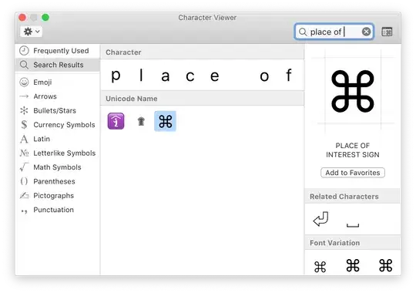Show the Arrows category
Viewport: 416px width, 293px height.
pyautogui.click(x=58, y=96)
